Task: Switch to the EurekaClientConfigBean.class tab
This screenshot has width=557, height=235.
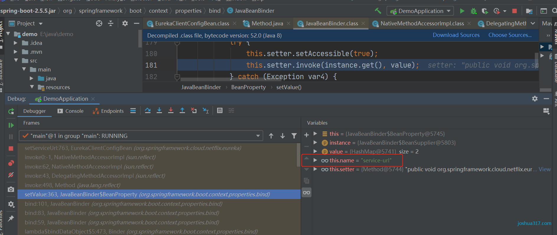Action: [x=192, y=23]
